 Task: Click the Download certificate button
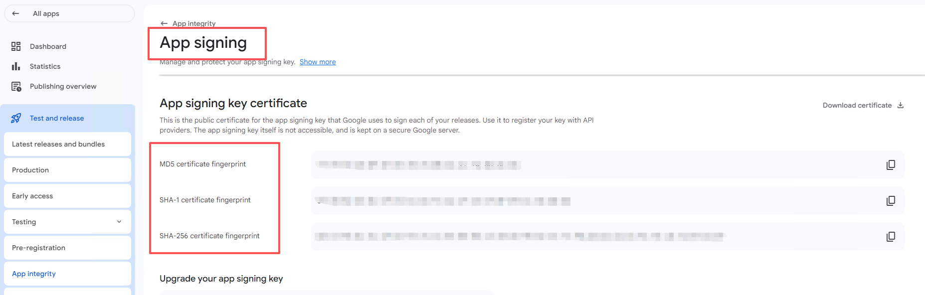pos(857,105)
